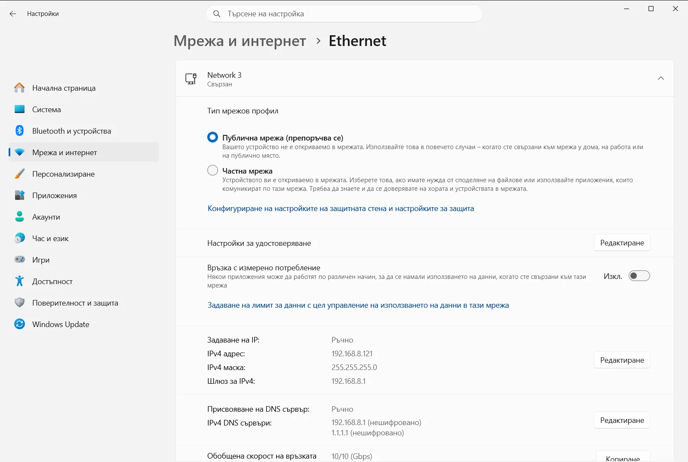The width and height of the screenshot is (688, 462).
Task: Click the Gaming controller icon
Action: pos(19,260)
